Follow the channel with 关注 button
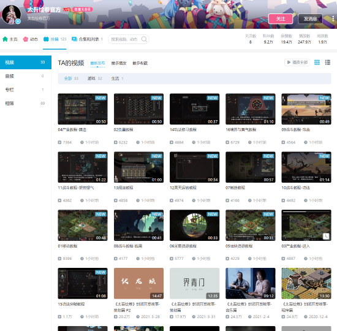The width and height of the screenshot is (337, 331). 281,19
